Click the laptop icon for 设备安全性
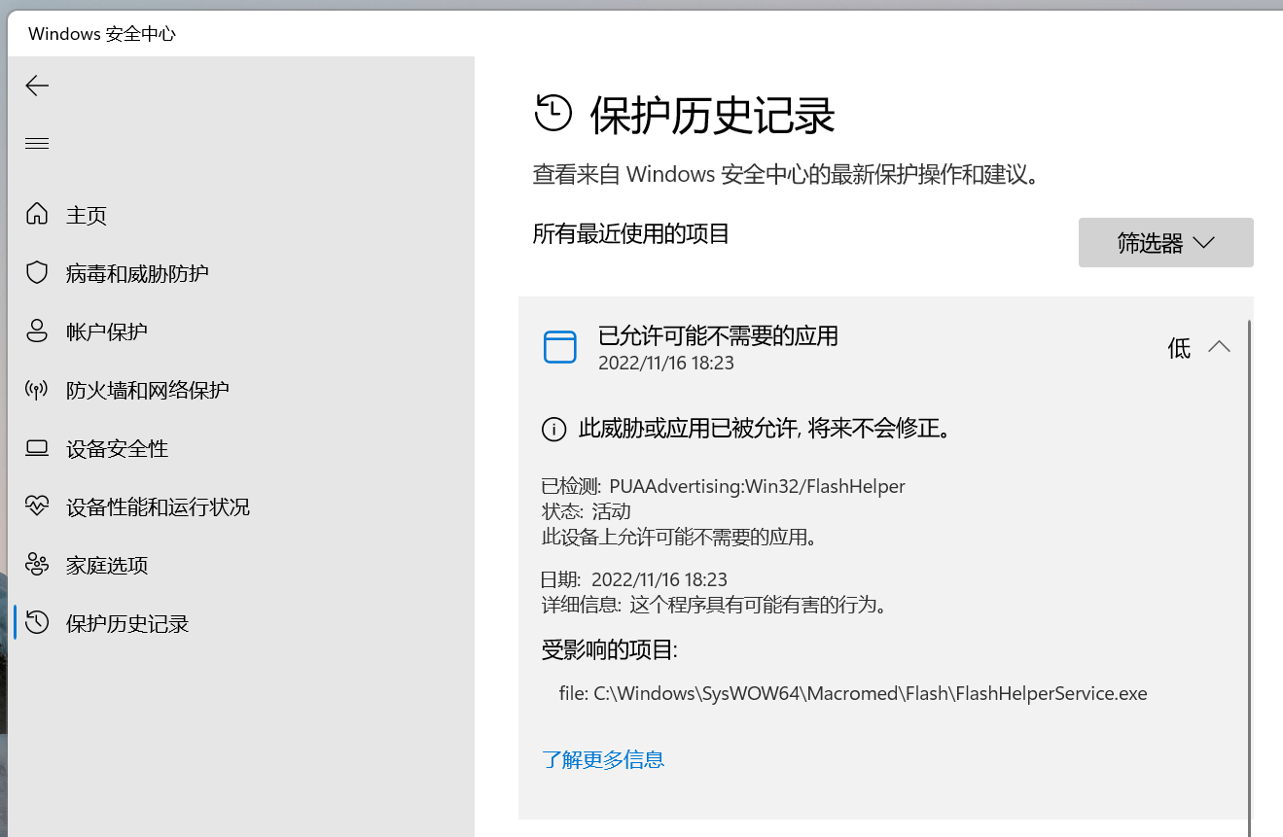This screenshot has height=837, width=1283. [x=37, y=448]
